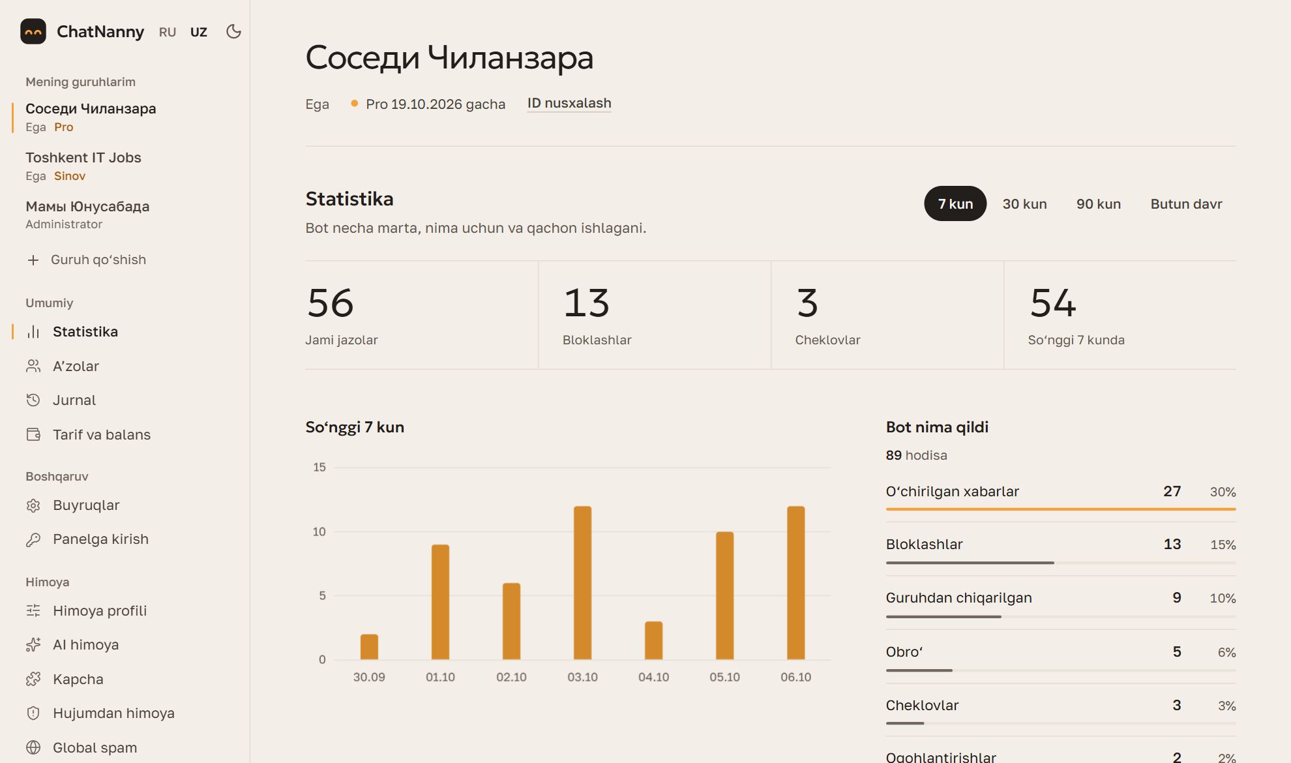The image size is (1291, 763).
Task: Select UZ language option
Action: point(199,32)
